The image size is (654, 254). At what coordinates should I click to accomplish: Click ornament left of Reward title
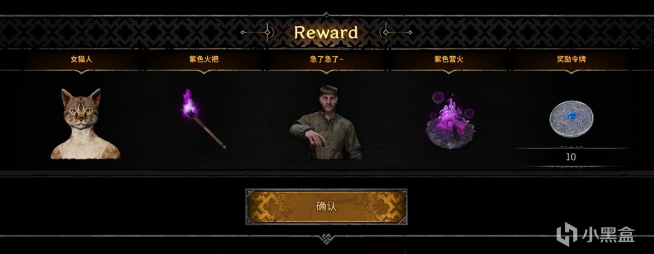pyautogui.click(x=257, y=32)
